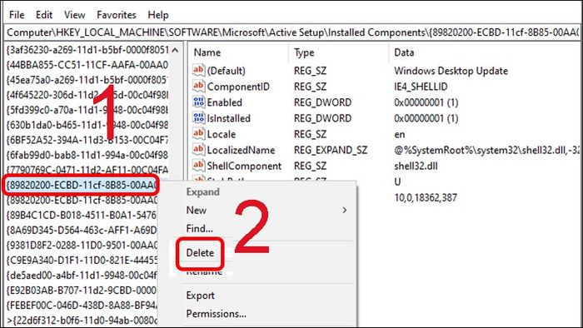
Task: Click the DWORD icon beside IsInstalled
Action: [x=198, y=118]
